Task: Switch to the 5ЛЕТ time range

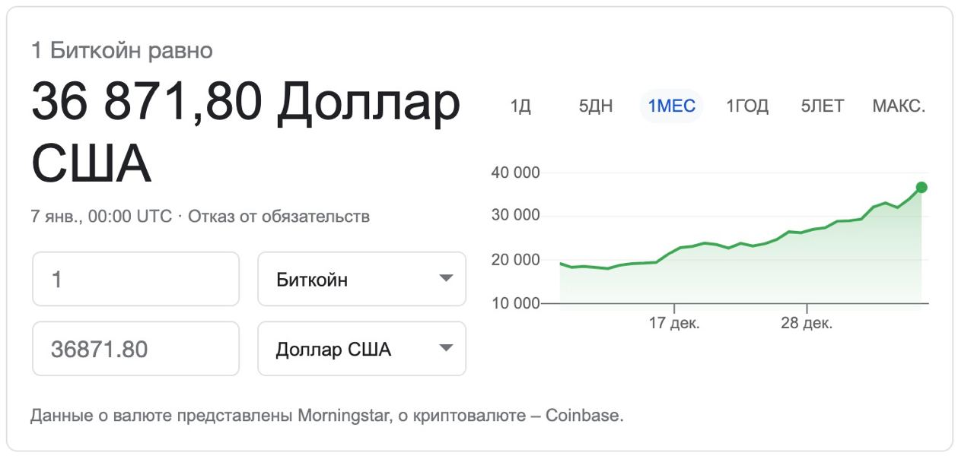Action: point(823,106)
